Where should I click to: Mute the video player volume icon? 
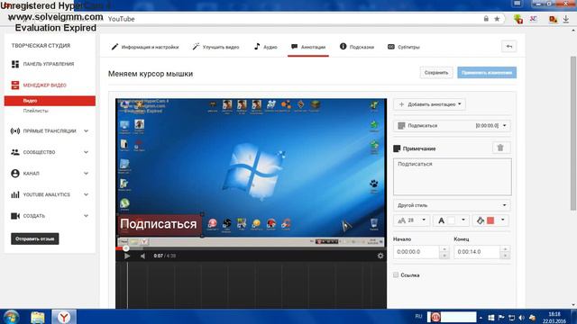[142, 256]
